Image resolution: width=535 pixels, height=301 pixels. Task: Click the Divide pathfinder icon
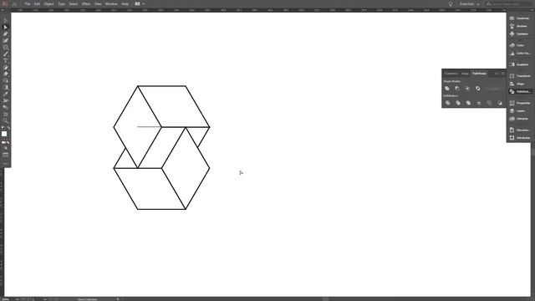point(448,103)
